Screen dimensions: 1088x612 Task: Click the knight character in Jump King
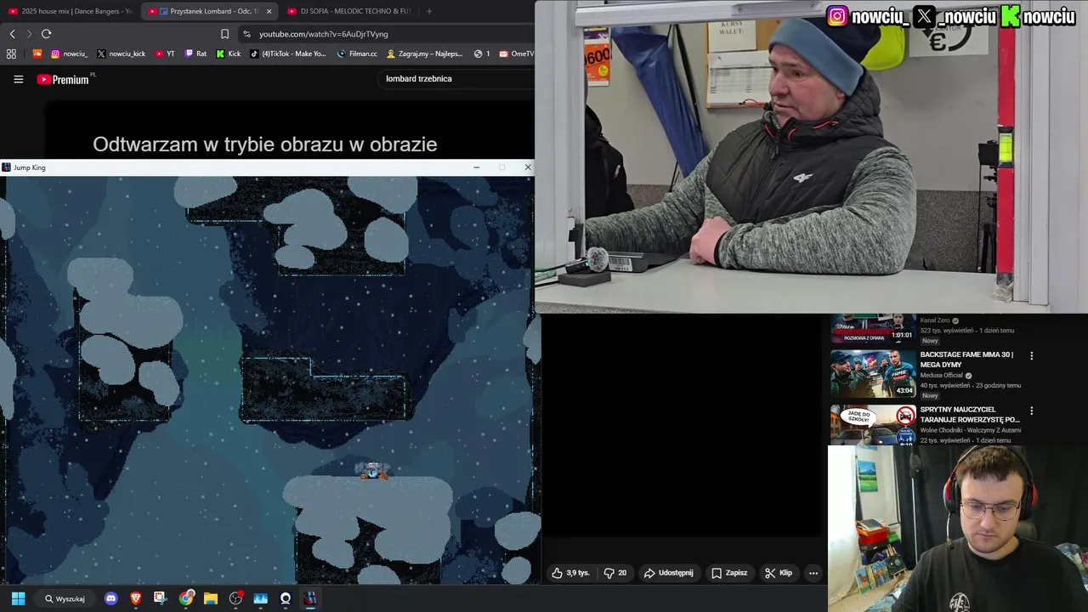(373, 470)
